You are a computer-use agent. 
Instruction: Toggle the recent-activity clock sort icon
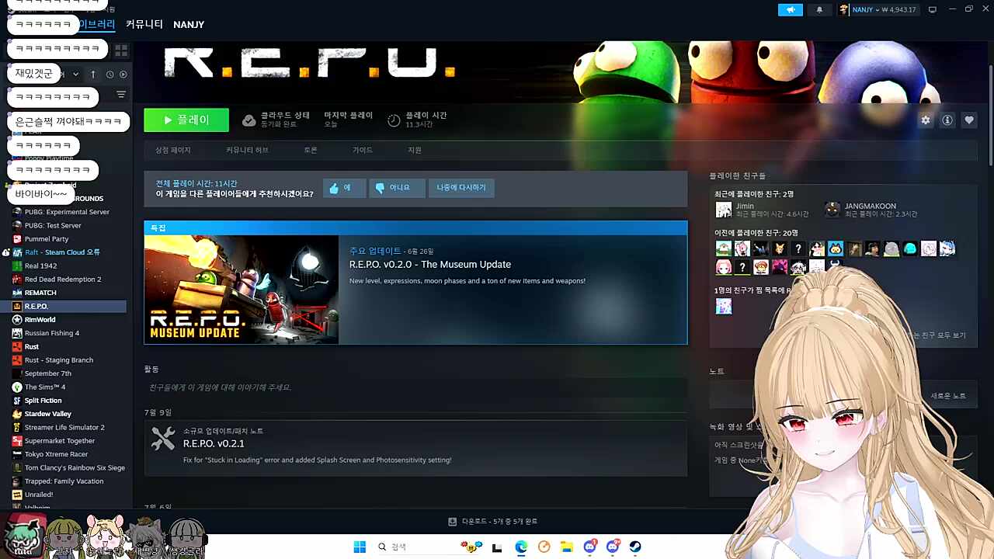[110, 75]
